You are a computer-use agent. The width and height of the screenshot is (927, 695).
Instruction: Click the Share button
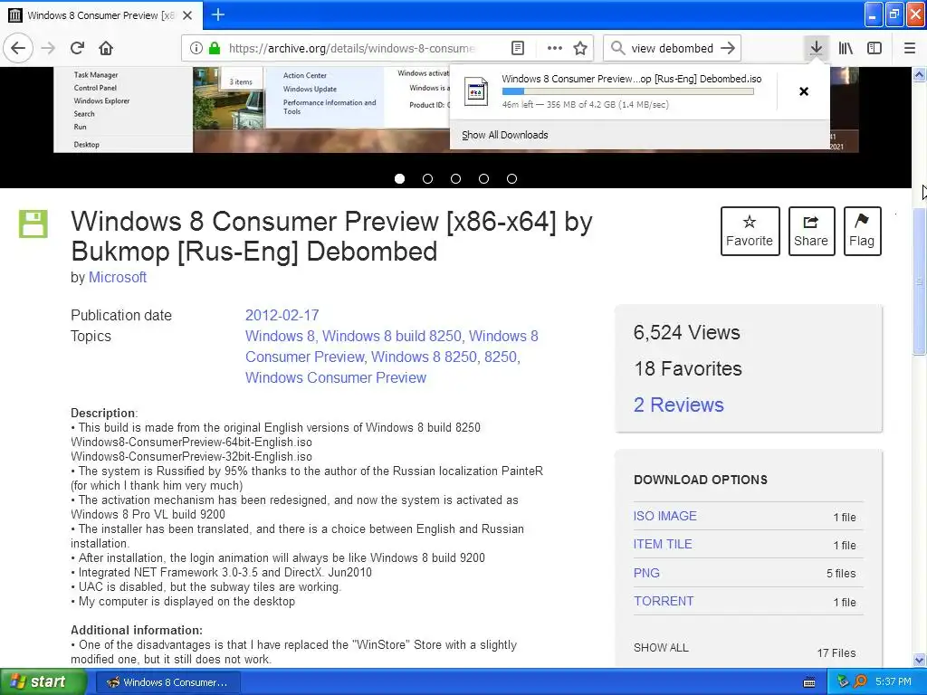[x=811, y=231]
